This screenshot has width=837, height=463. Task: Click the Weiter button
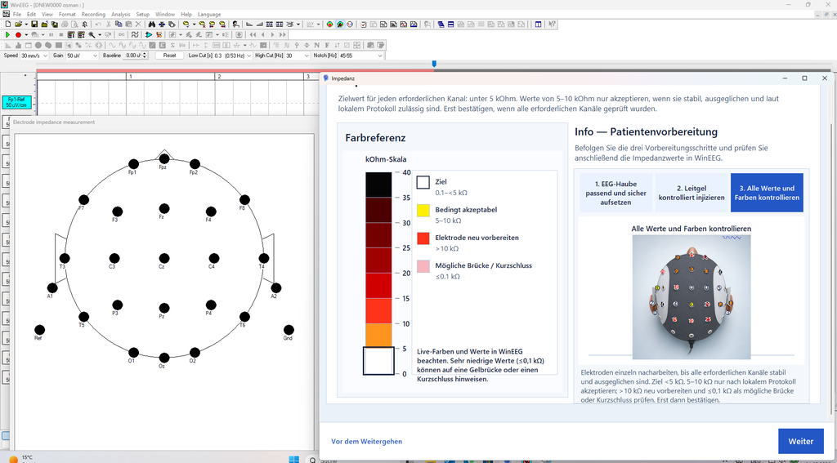[x=801, y=441]
